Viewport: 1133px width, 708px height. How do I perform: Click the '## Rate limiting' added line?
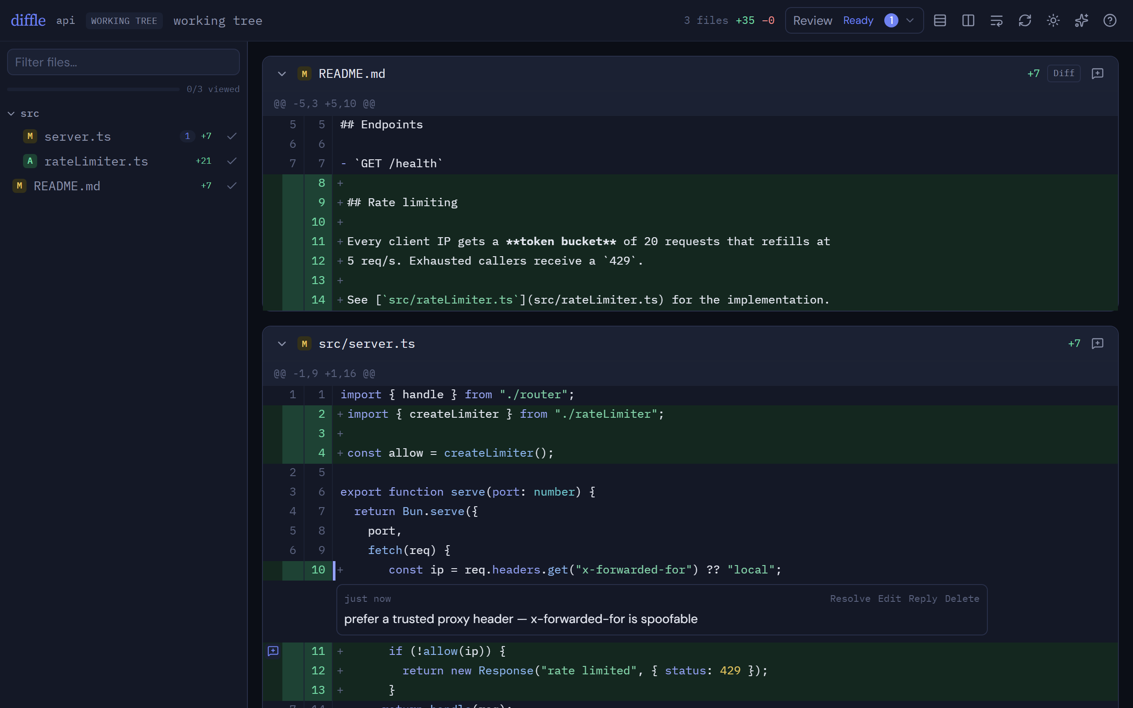click(690, 203)
